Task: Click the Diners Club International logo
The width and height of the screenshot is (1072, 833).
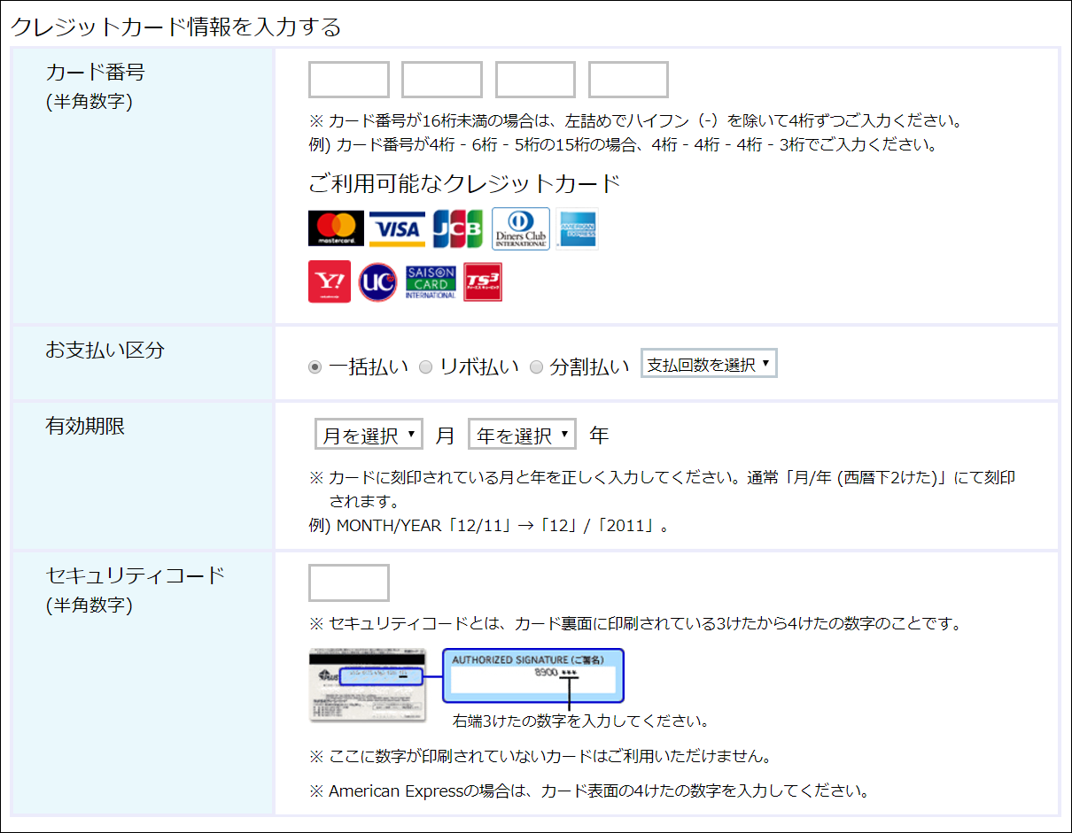Action: pos(520,228)
